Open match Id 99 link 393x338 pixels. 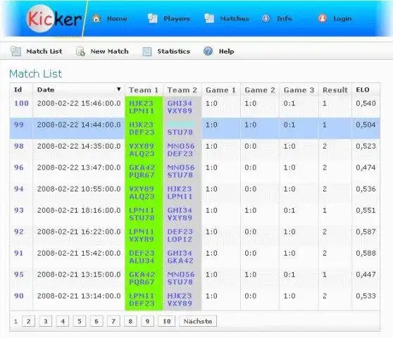coord(19,125)
